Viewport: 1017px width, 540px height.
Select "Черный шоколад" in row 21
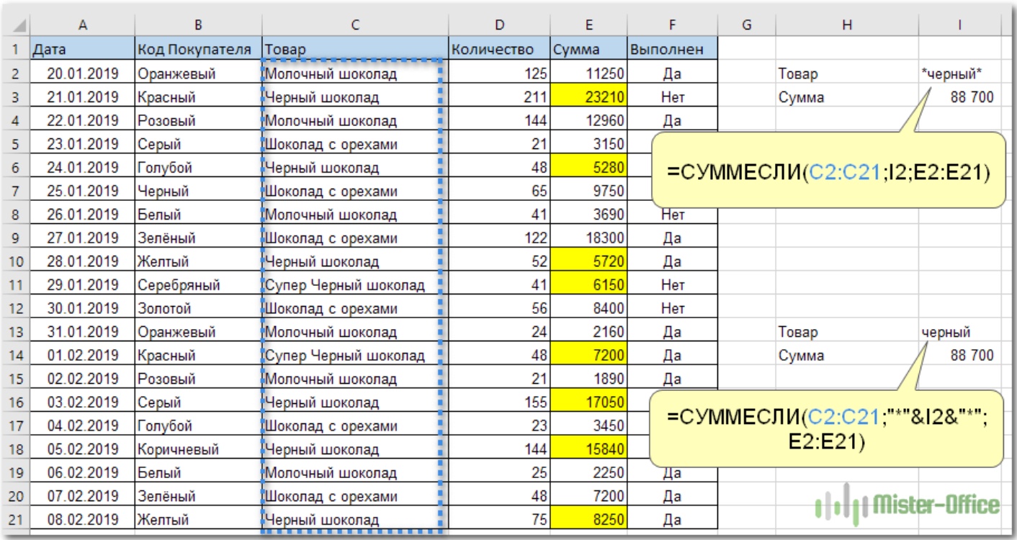[355, 520]
